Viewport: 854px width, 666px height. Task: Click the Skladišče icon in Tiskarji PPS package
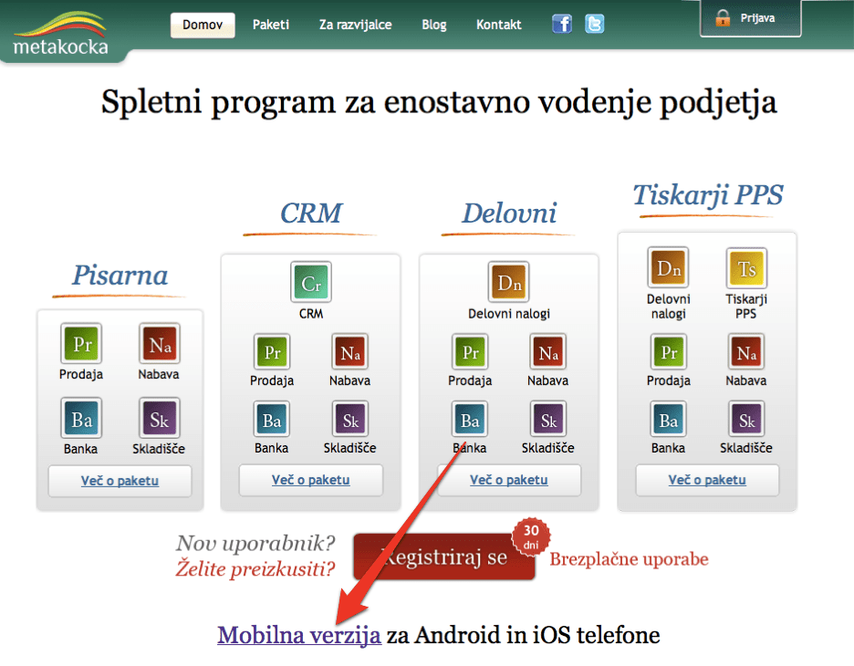746,419
